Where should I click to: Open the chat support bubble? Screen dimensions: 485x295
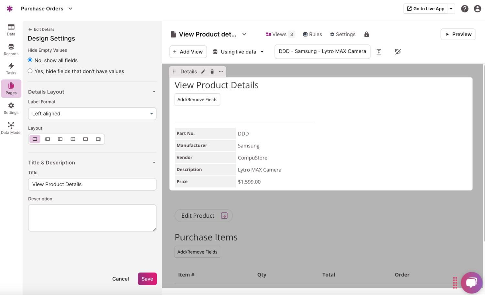[471, 282]
